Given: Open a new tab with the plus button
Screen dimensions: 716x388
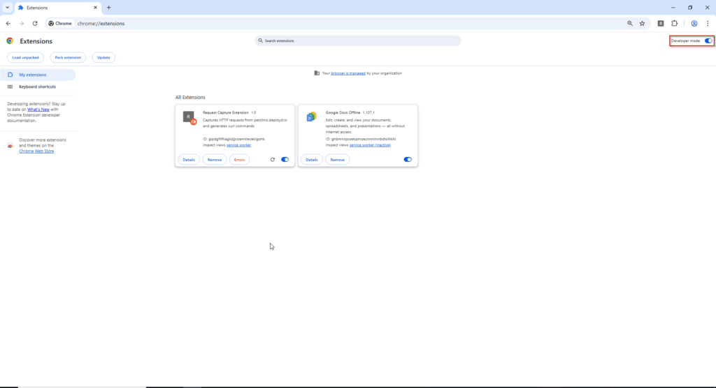Looking at the screenshot, I should [108, 7].
